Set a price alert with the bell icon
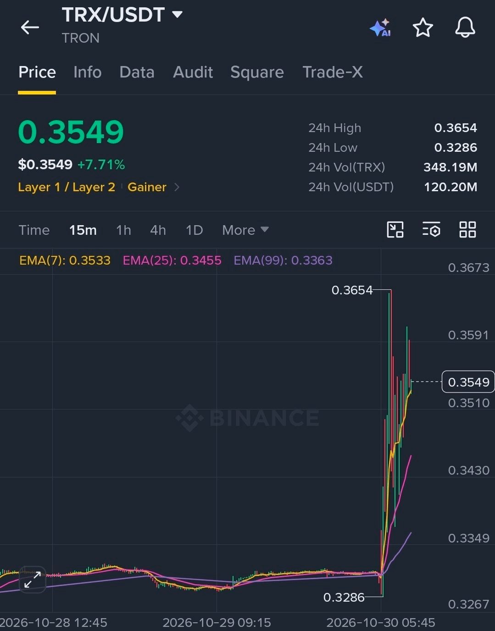This screenshot has width=495, height=631. 465,28
